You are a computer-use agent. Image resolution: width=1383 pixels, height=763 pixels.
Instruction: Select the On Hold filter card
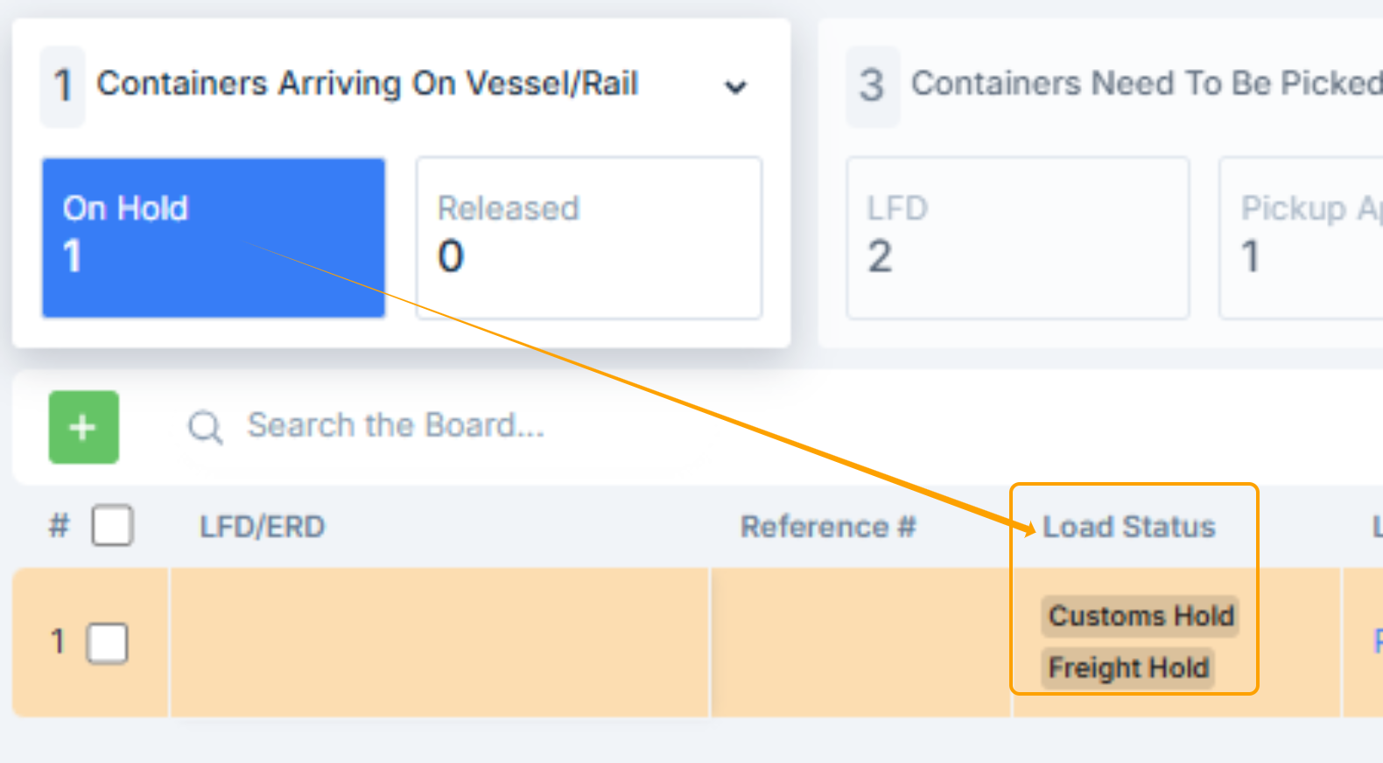214,237
